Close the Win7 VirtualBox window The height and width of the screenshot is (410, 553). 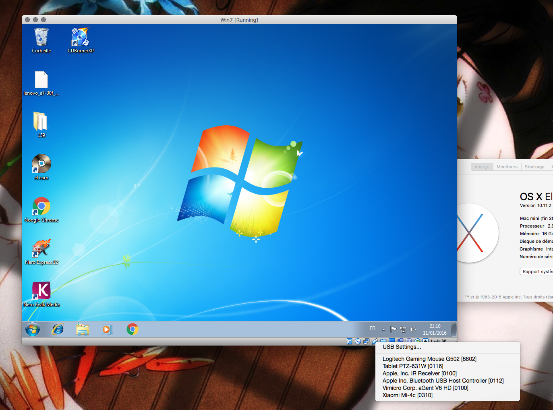[27, 20]
